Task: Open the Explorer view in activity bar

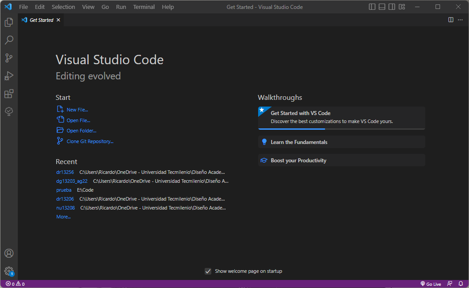Action: pyautogui.click(x=9, y=22)
